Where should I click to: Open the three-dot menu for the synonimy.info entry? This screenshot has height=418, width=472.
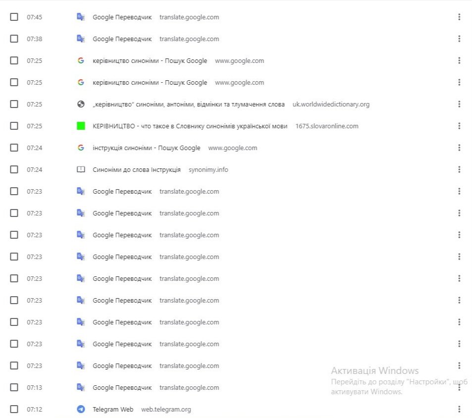coord(459,169)
